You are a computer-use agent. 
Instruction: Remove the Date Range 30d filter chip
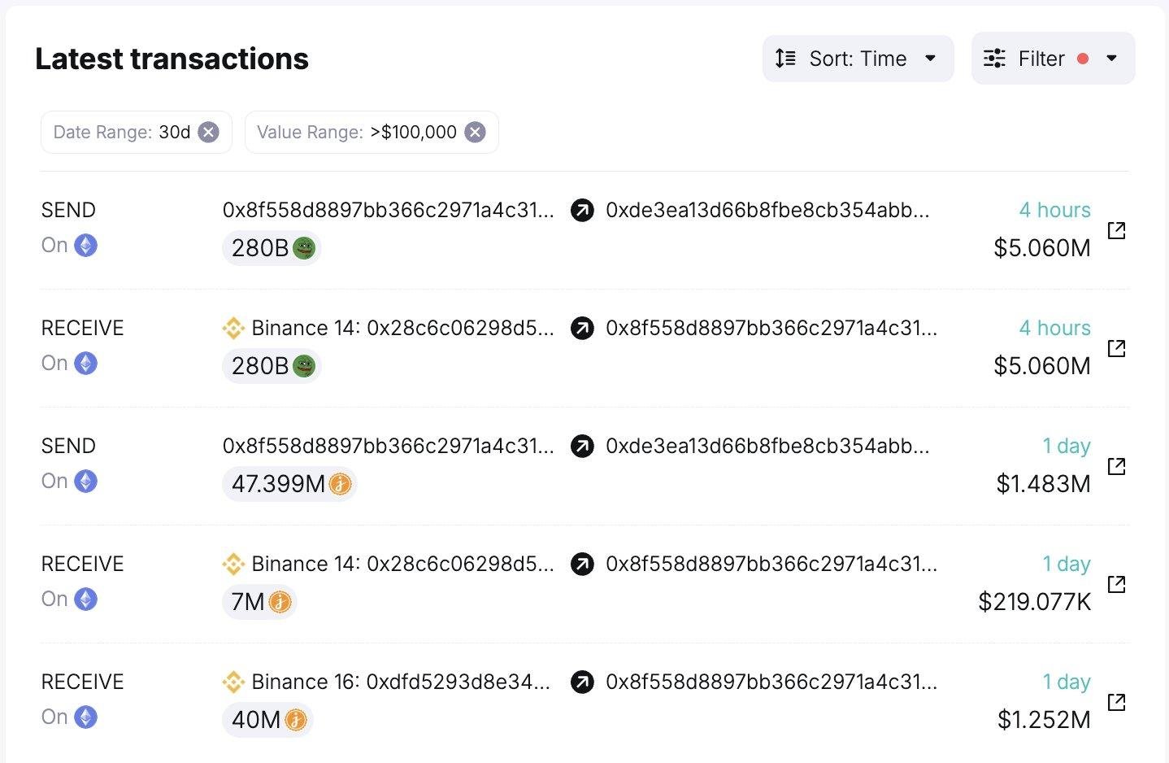(209, 132)
